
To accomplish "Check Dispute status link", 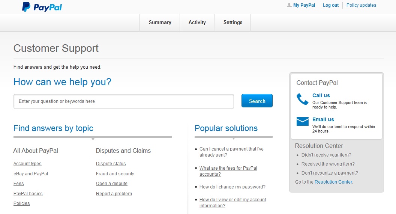I will click(111, 164).
